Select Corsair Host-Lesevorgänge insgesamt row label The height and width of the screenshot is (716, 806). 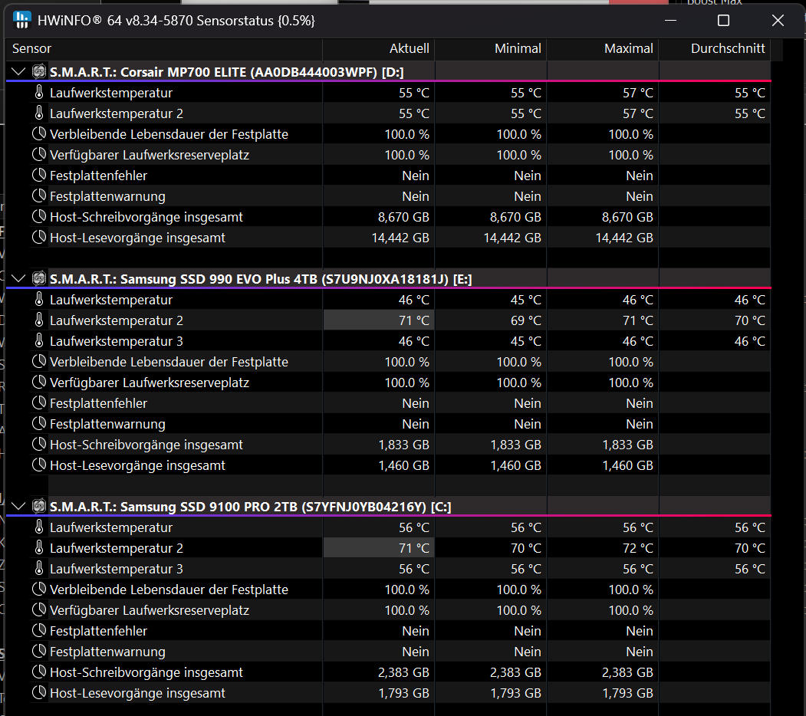(137, 238)
